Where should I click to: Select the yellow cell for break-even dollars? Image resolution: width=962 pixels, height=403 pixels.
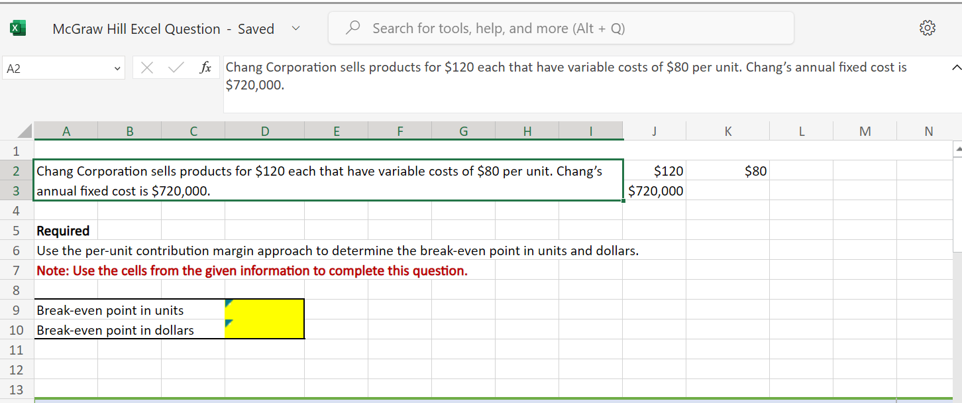tap(264, 329)
